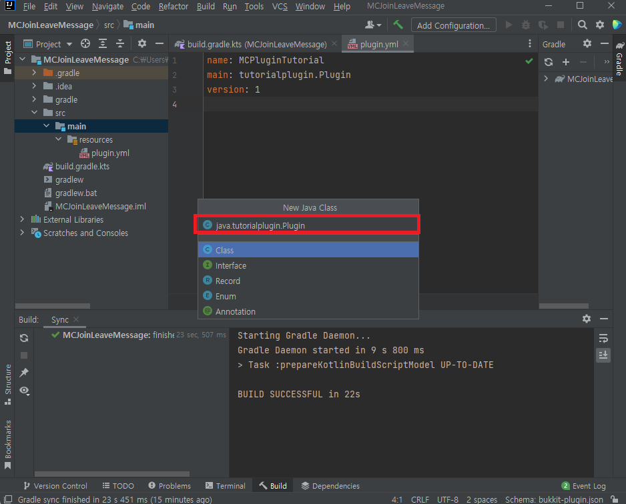
Task: Click the Build tree horizontal scrollbar
Action: pos(112,474)
